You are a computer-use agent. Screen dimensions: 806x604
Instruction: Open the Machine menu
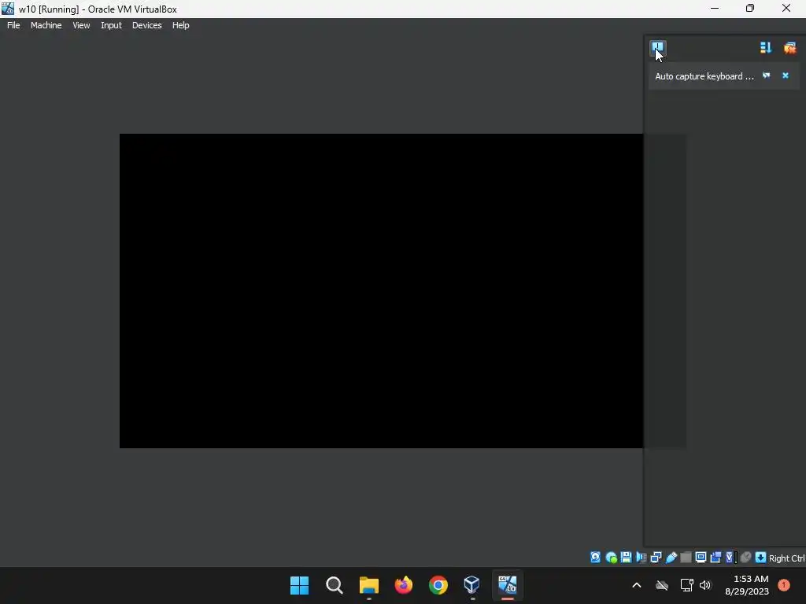coord(46,25)
